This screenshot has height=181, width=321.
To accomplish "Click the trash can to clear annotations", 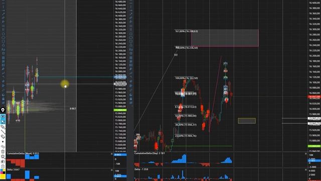I will pyautogui.click(x=3, y=151).
